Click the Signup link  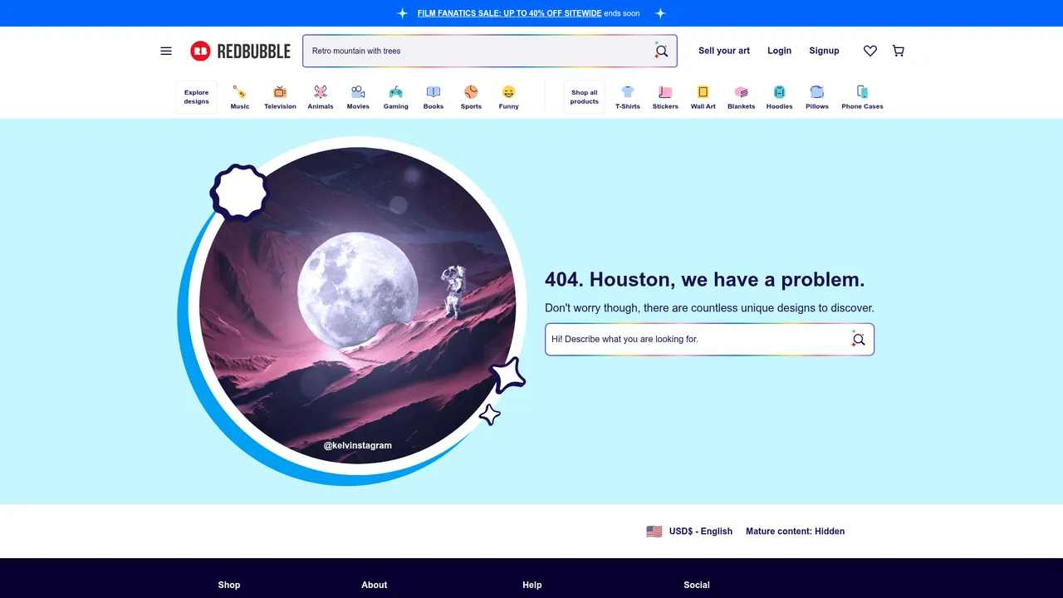(x=825, y=51)
